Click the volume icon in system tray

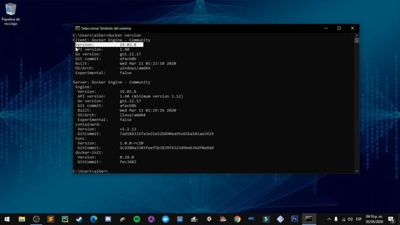(350, 219)
